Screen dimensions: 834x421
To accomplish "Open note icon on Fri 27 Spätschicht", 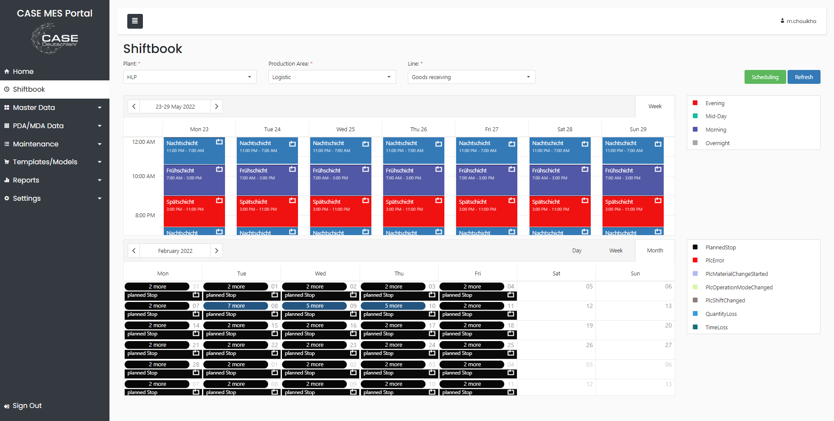I will 512,200.
